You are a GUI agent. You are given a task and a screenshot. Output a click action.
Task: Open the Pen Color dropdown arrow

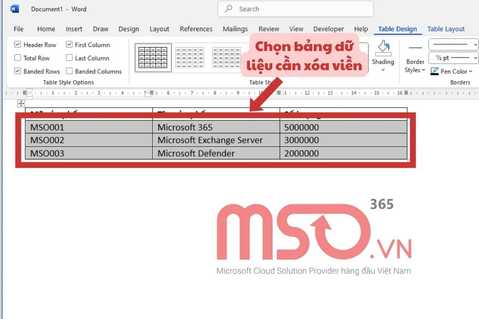470,71
